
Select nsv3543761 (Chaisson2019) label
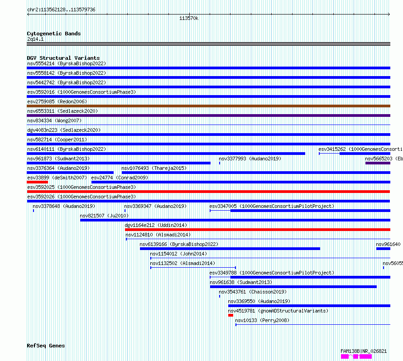click(x=253, y=292)
